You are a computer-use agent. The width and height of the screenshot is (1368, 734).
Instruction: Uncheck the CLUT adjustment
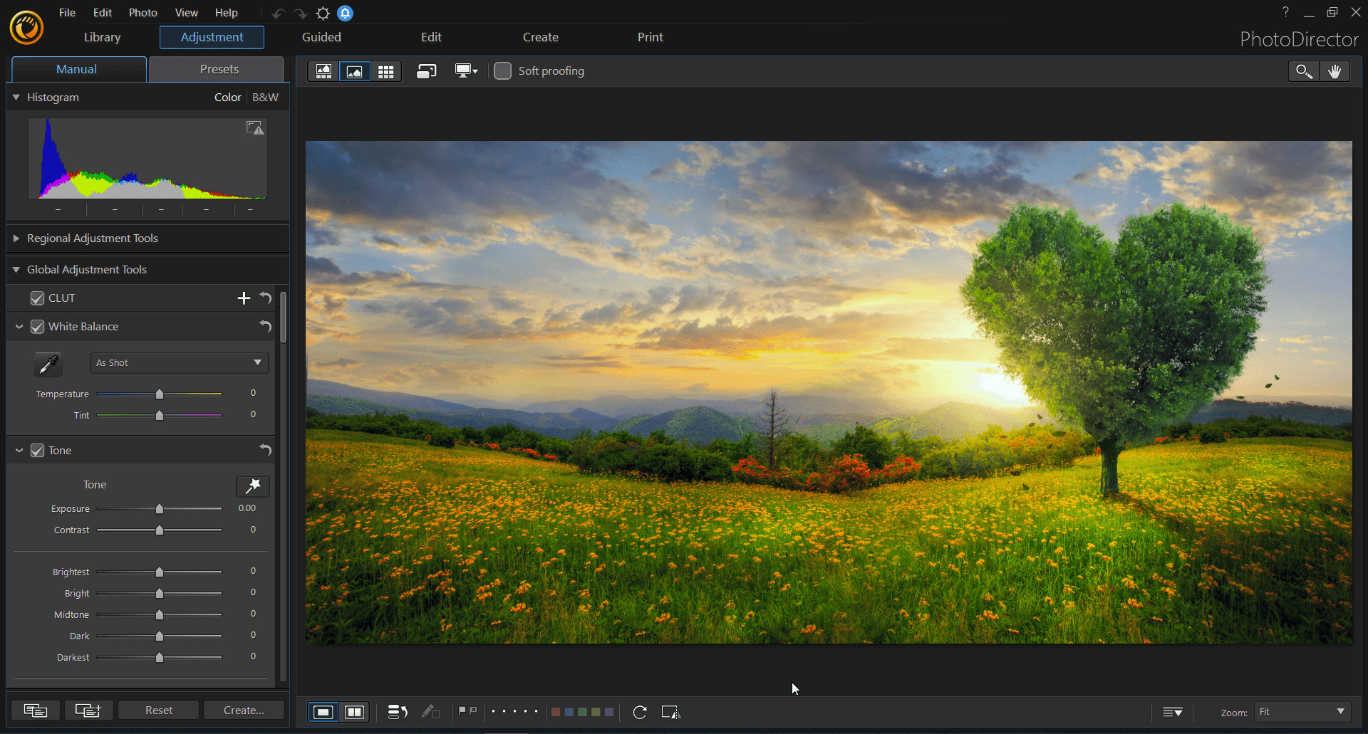tap(37, 298)
